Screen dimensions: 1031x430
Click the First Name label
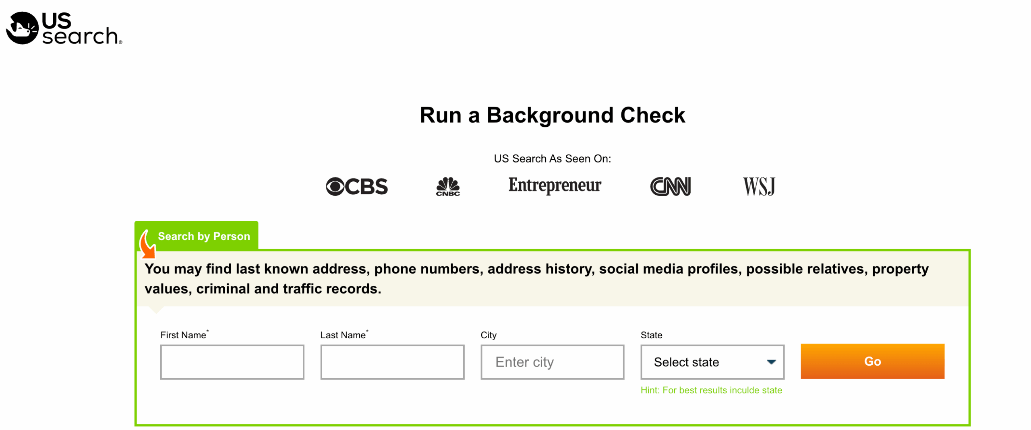tap(183, 335)
